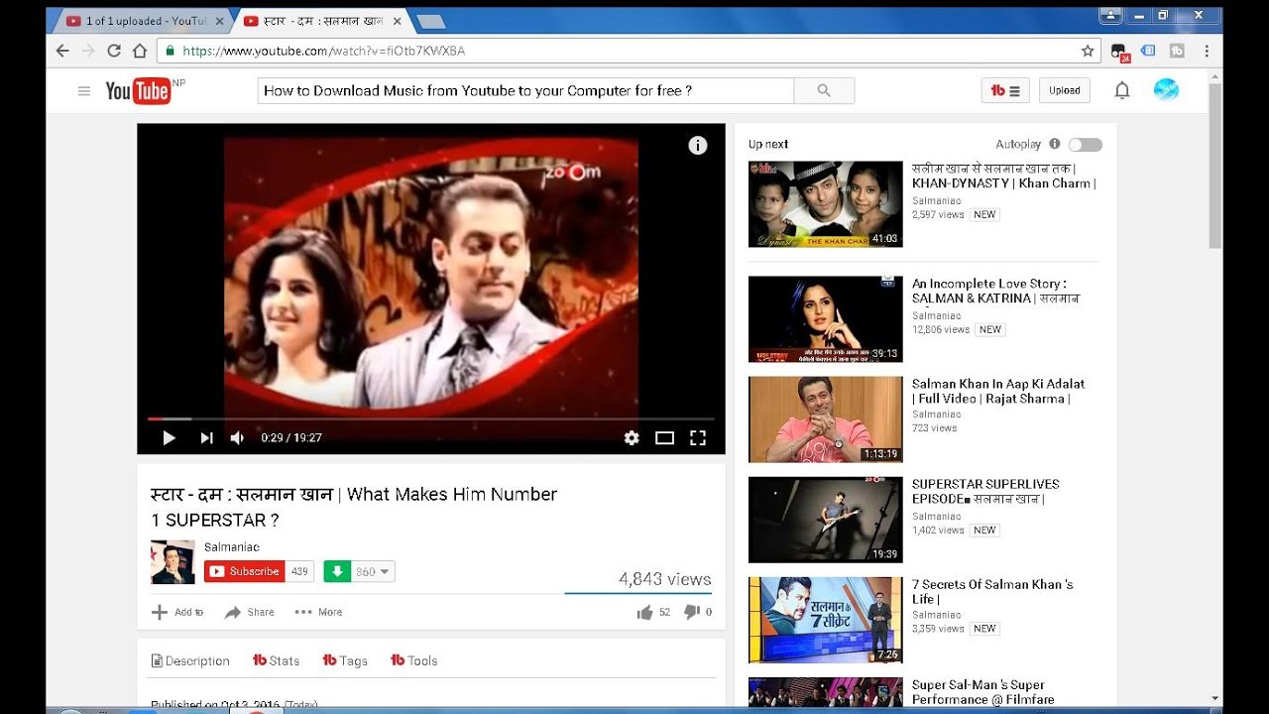Click the subscriber count 439
Image resolution: width=1269 pixels, height=714 pixels.
click(x=299, y=571)
